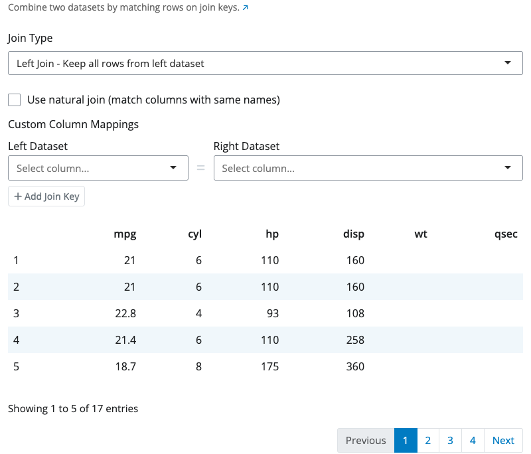The image size is (531, 454).
Task: Click the Add Join Key button
Action: [46, 196]
